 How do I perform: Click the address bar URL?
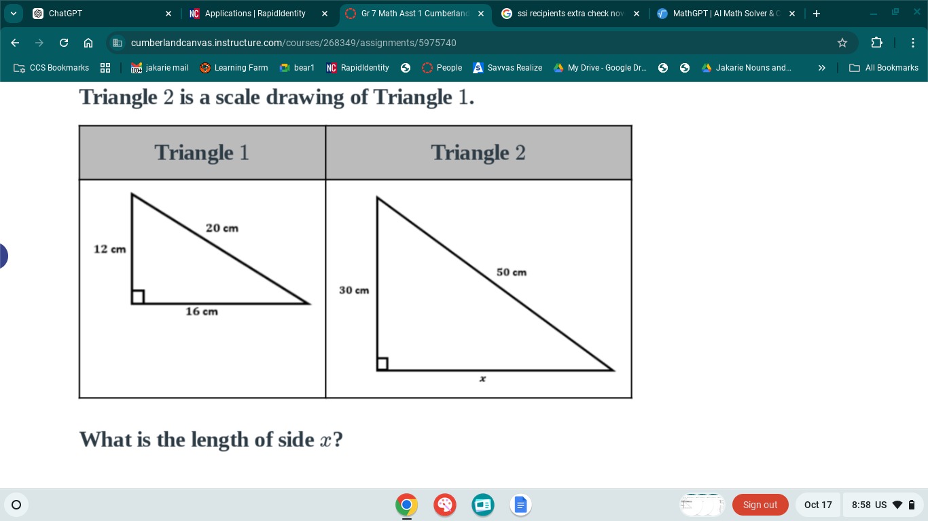pos(293,43)
